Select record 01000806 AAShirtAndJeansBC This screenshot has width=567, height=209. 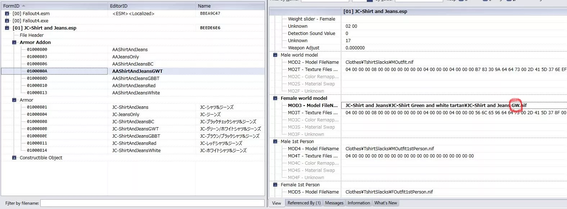133,64
